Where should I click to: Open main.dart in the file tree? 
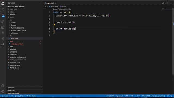click(14, 39)
